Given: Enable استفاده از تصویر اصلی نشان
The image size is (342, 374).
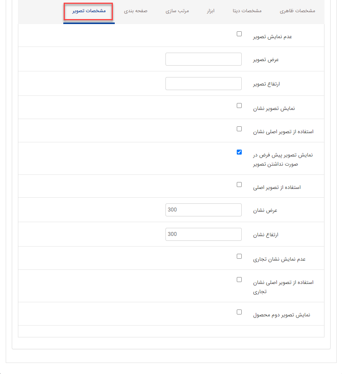Looking at the screenshot, I should pos(239,129).
